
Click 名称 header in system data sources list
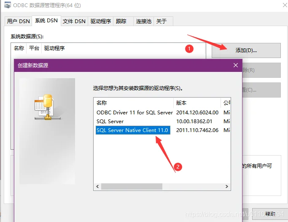pyautogui.click(x=19, y=48)
